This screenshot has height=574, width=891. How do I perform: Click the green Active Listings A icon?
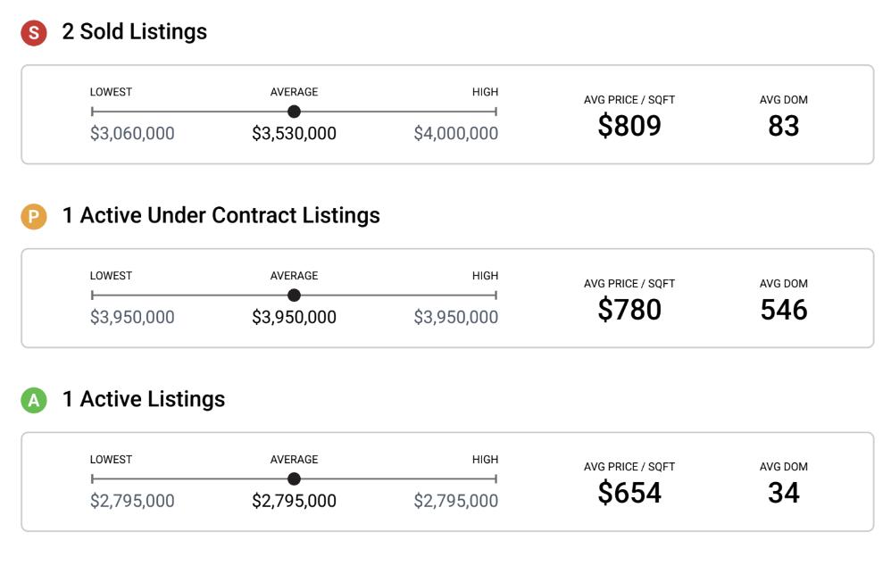coord(34,400)
